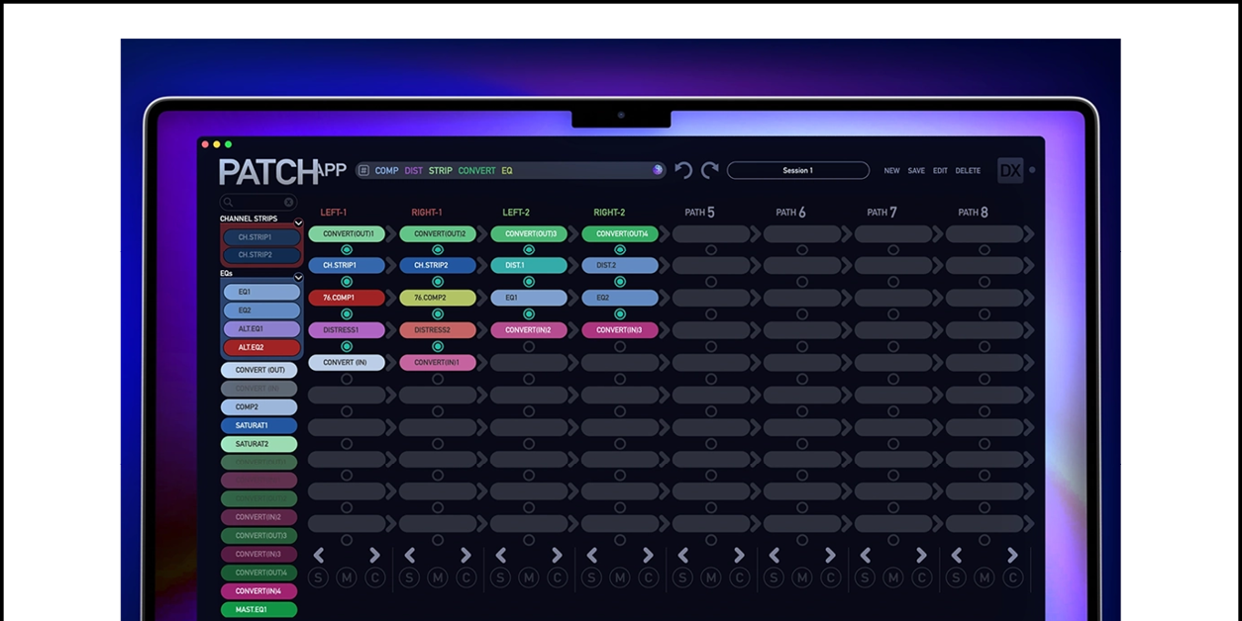Viewport: 1242px width, 621px height.
Task: Select the DIST filter tab
Action: [413, 171]
